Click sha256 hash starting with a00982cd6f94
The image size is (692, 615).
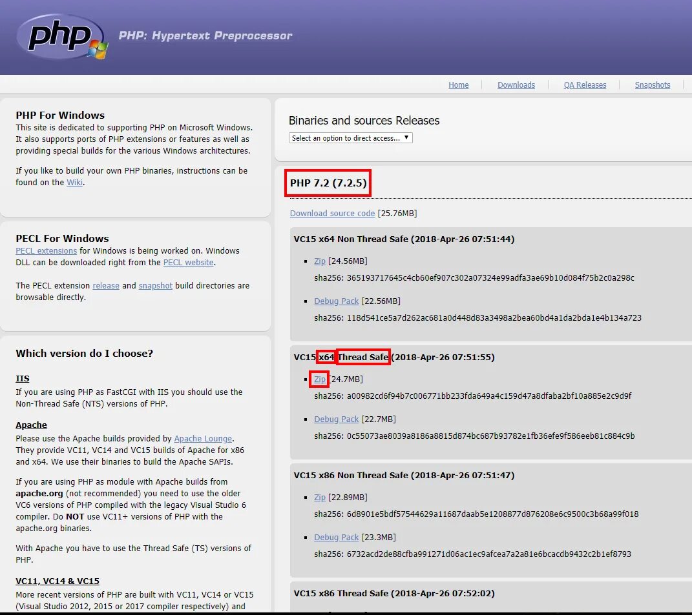click(x=489, y=396)
